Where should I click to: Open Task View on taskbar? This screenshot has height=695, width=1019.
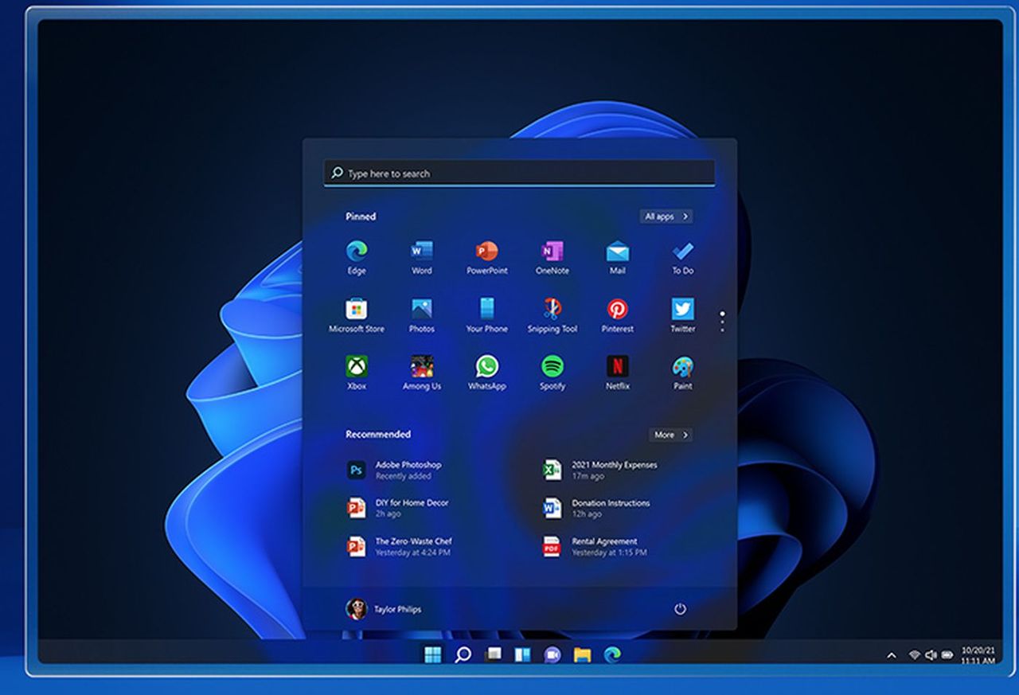(493, 654)
